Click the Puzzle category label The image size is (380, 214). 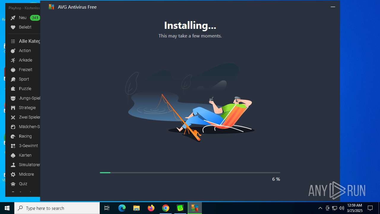[25, 89]
